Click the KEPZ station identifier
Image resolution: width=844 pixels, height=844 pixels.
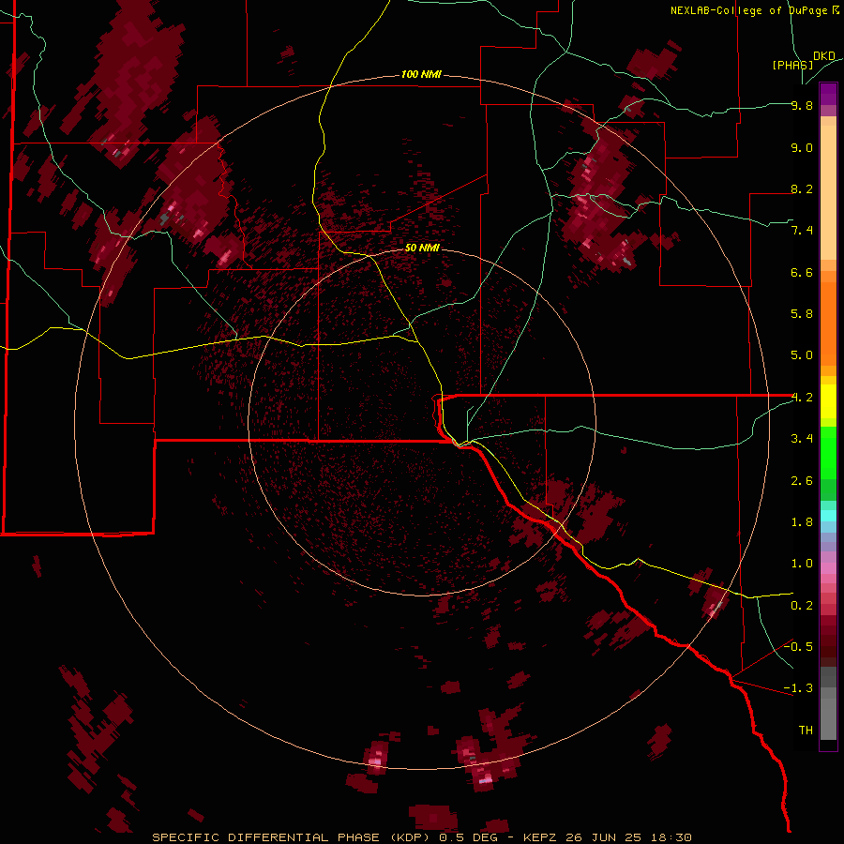[x=545, y=837]
